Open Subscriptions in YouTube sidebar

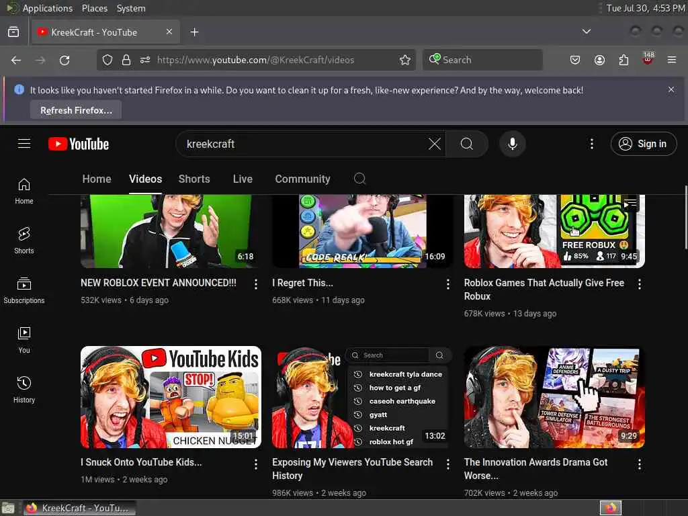(24, 290)
